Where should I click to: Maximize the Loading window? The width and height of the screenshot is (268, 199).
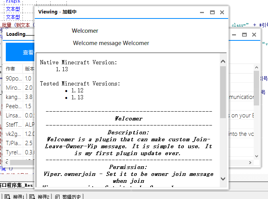(x=244, y=35)
